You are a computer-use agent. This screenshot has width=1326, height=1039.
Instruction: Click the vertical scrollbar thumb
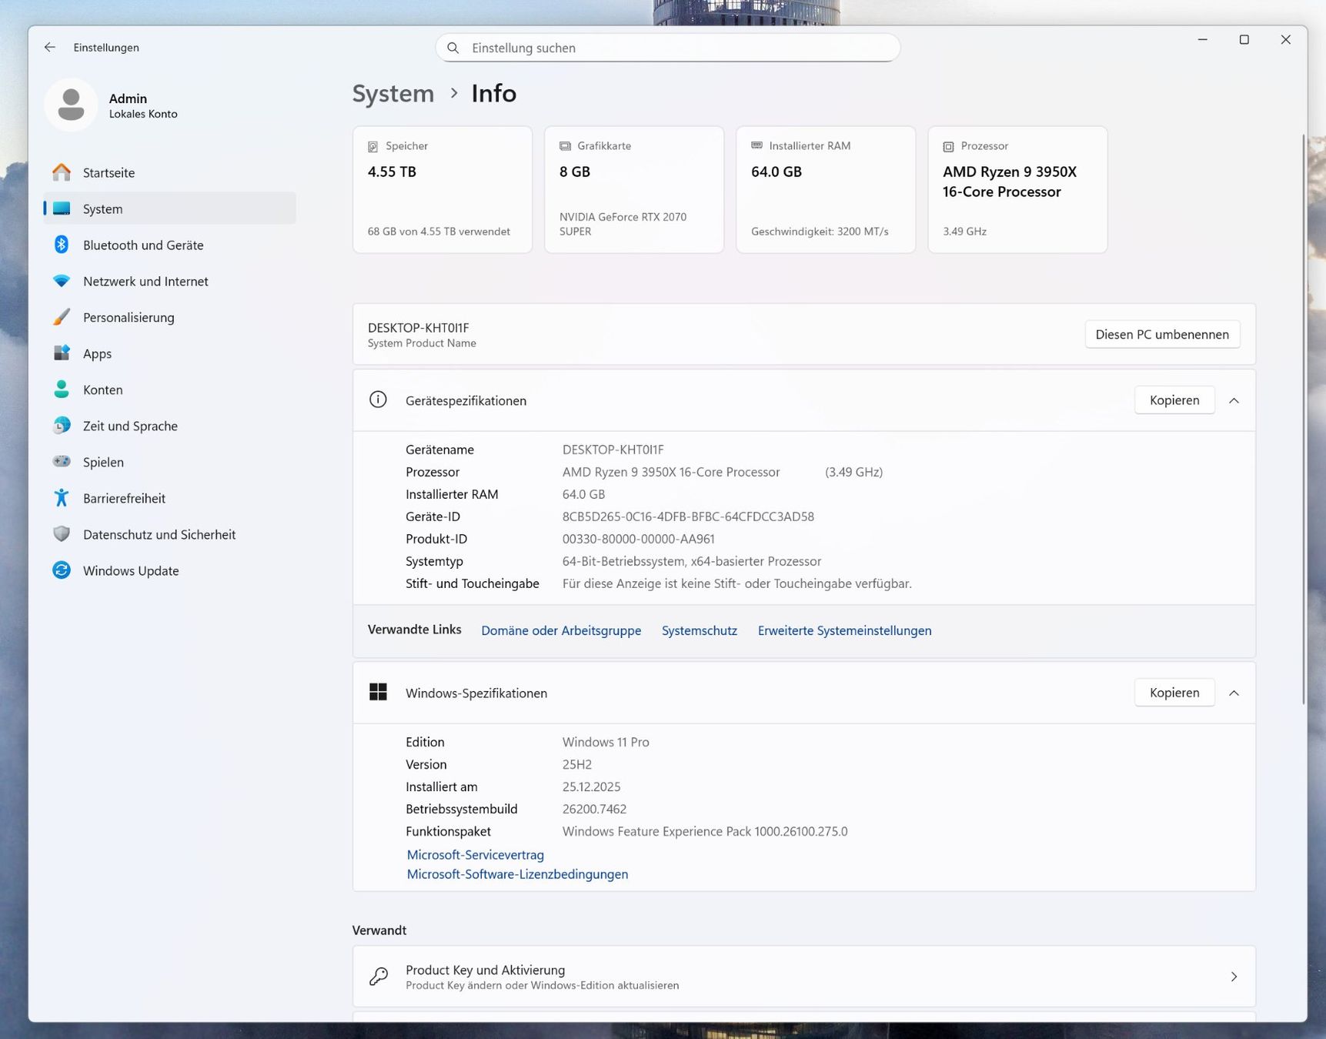coord(1304,419)
